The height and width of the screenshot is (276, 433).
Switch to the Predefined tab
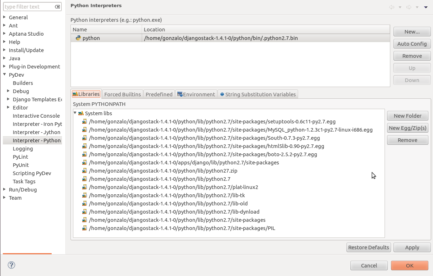coord(159,94)
